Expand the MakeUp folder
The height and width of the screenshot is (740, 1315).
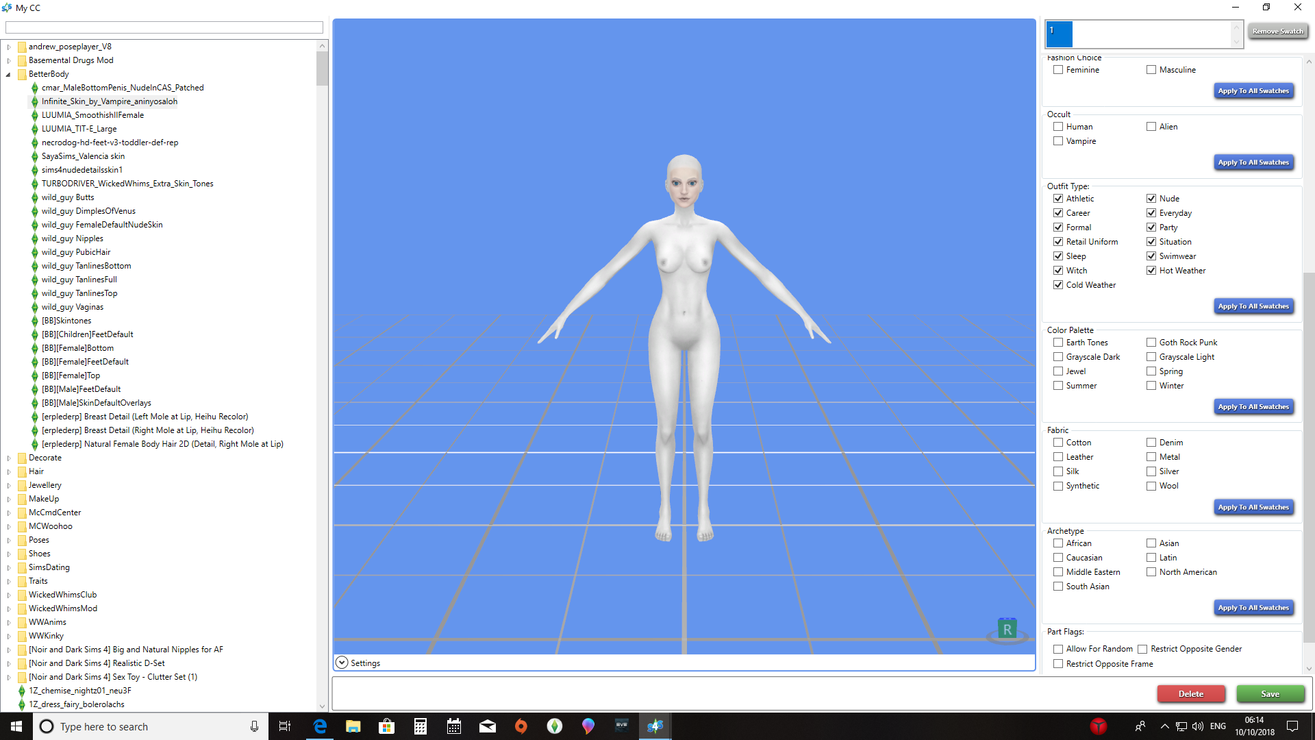coord(8,499)
